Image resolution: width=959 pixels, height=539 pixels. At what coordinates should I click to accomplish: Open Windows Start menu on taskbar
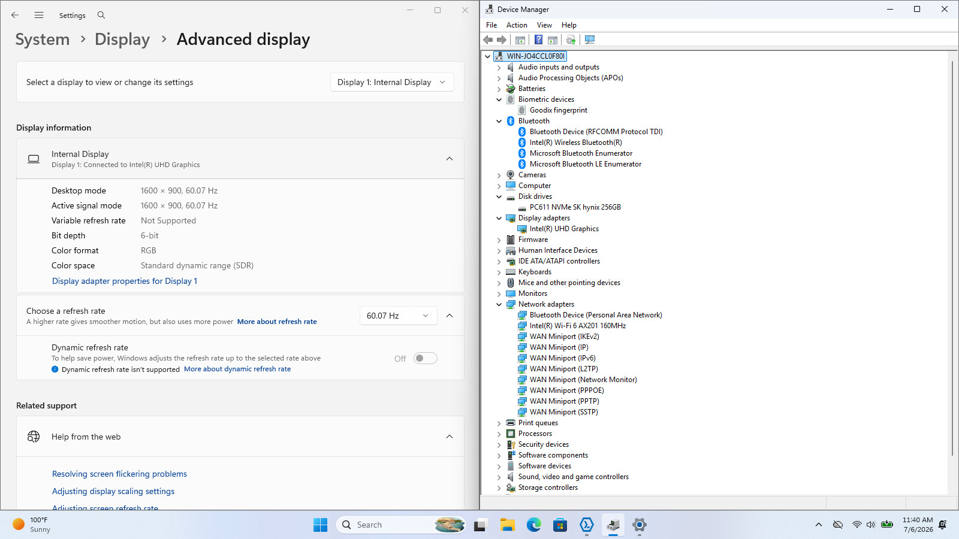[x=321, y=525]
